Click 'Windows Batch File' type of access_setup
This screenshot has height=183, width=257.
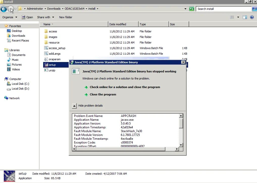point(151,48)
